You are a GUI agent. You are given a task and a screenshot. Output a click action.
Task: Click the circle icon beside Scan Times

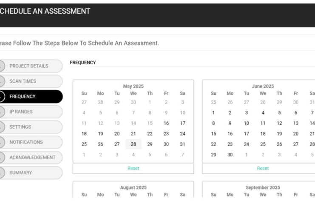1,81
